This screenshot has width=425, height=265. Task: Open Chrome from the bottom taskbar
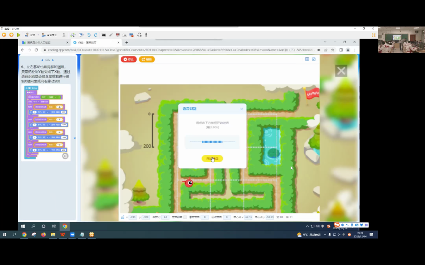point(24,235)
